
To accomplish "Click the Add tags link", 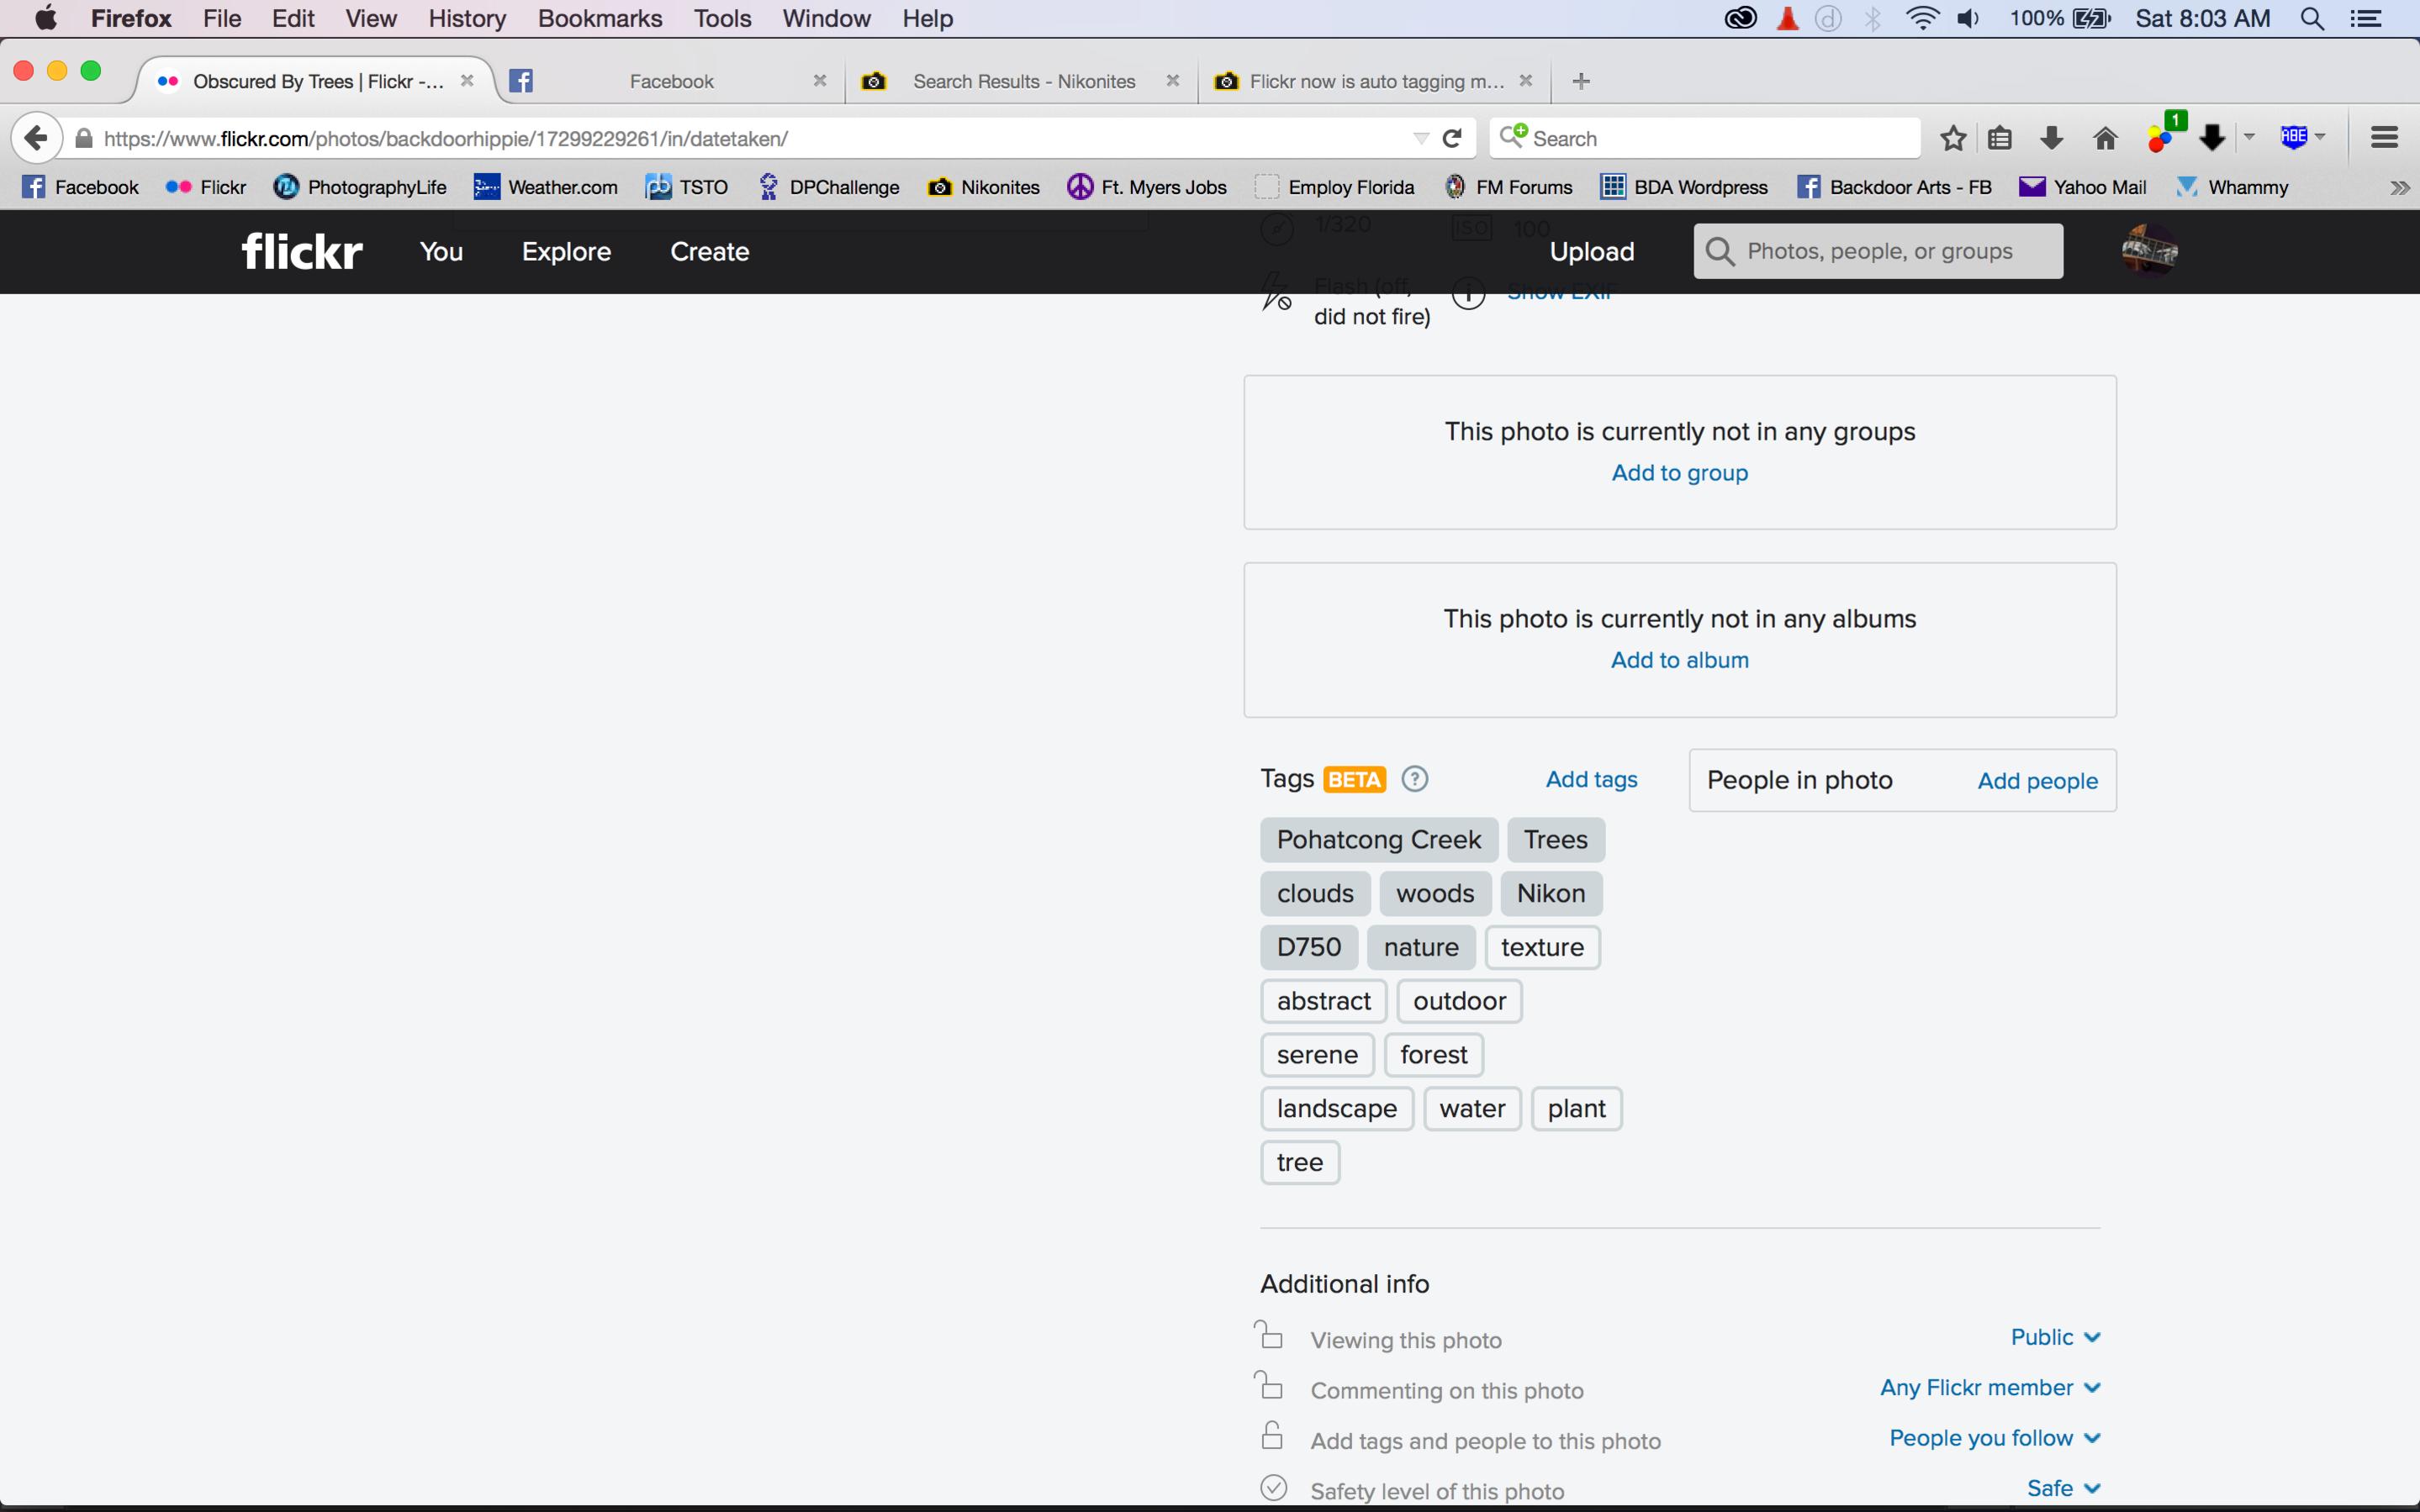I will (x=1591, y=779).
